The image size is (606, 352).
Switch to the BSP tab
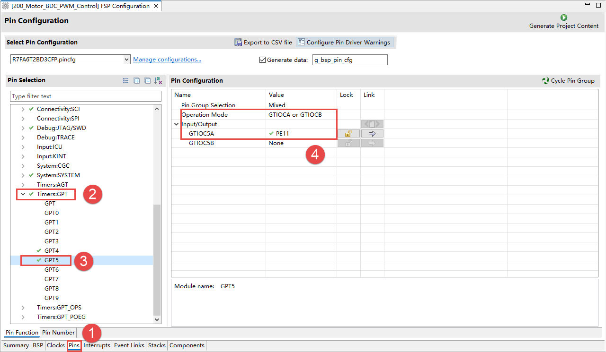click(38, 345)
